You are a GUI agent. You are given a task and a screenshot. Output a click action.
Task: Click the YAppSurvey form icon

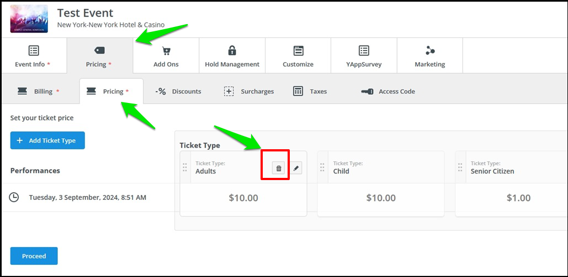coord(364,50)
